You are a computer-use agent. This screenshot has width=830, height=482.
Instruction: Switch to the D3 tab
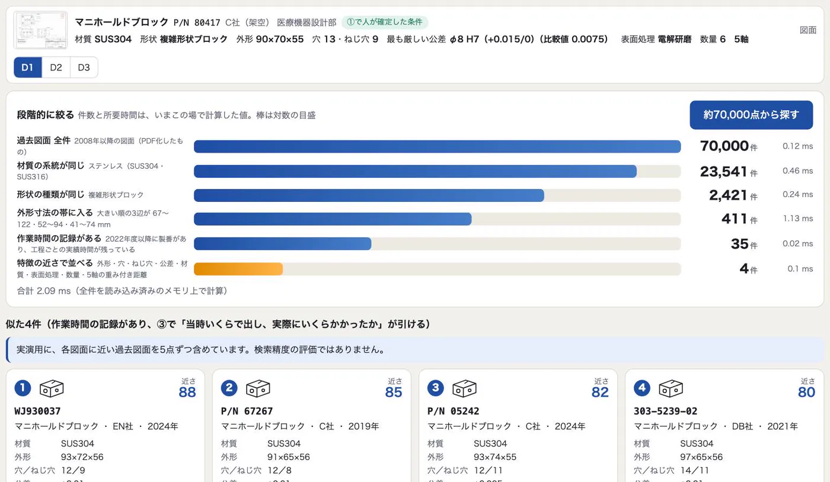click(x=84, y=68)
